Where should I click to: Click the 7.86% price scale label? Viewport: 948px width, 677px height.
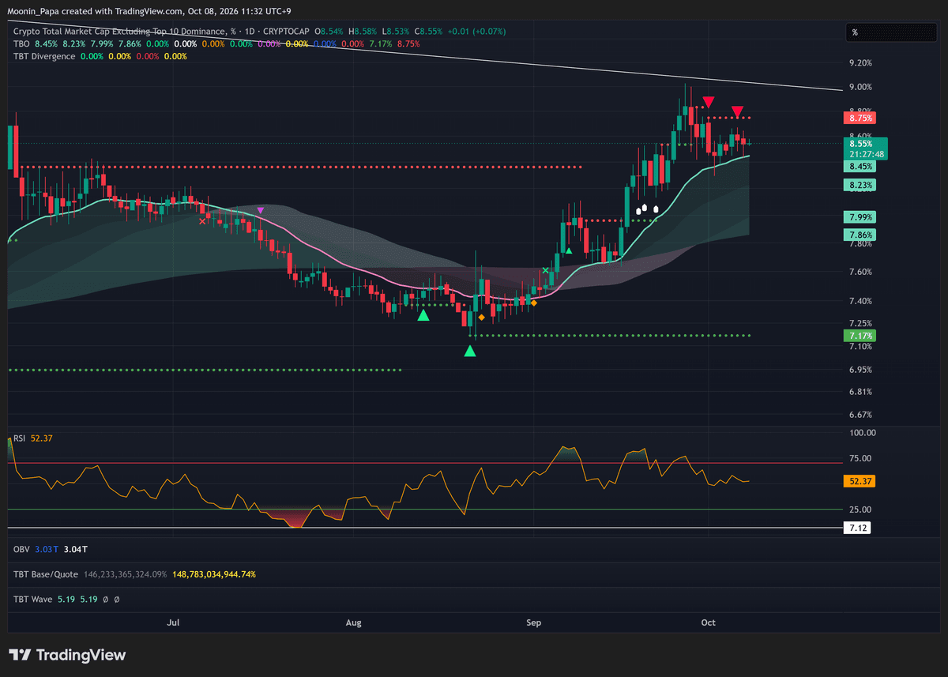859,235
